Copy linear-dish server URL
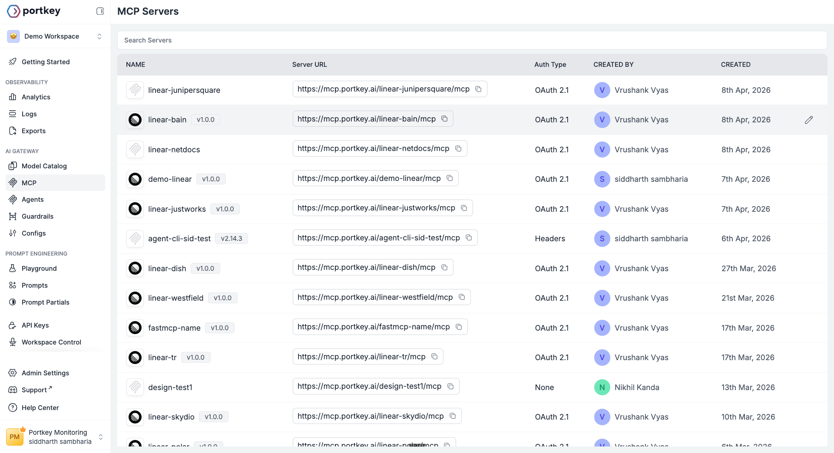 pos(444,267)
